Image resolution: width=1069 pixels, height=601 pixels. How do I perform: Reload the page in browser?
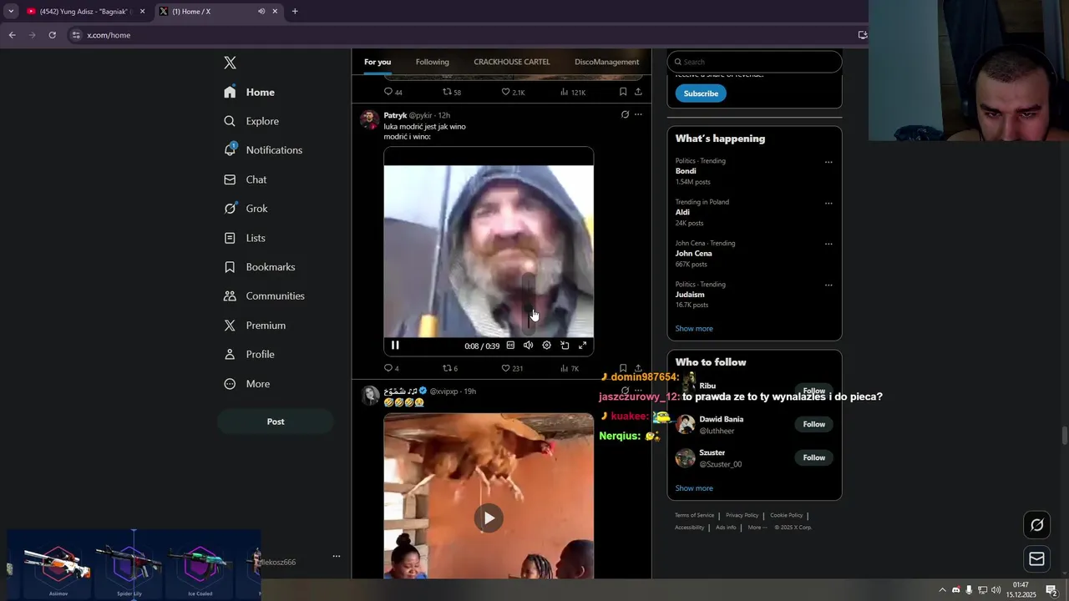[52, 35]
